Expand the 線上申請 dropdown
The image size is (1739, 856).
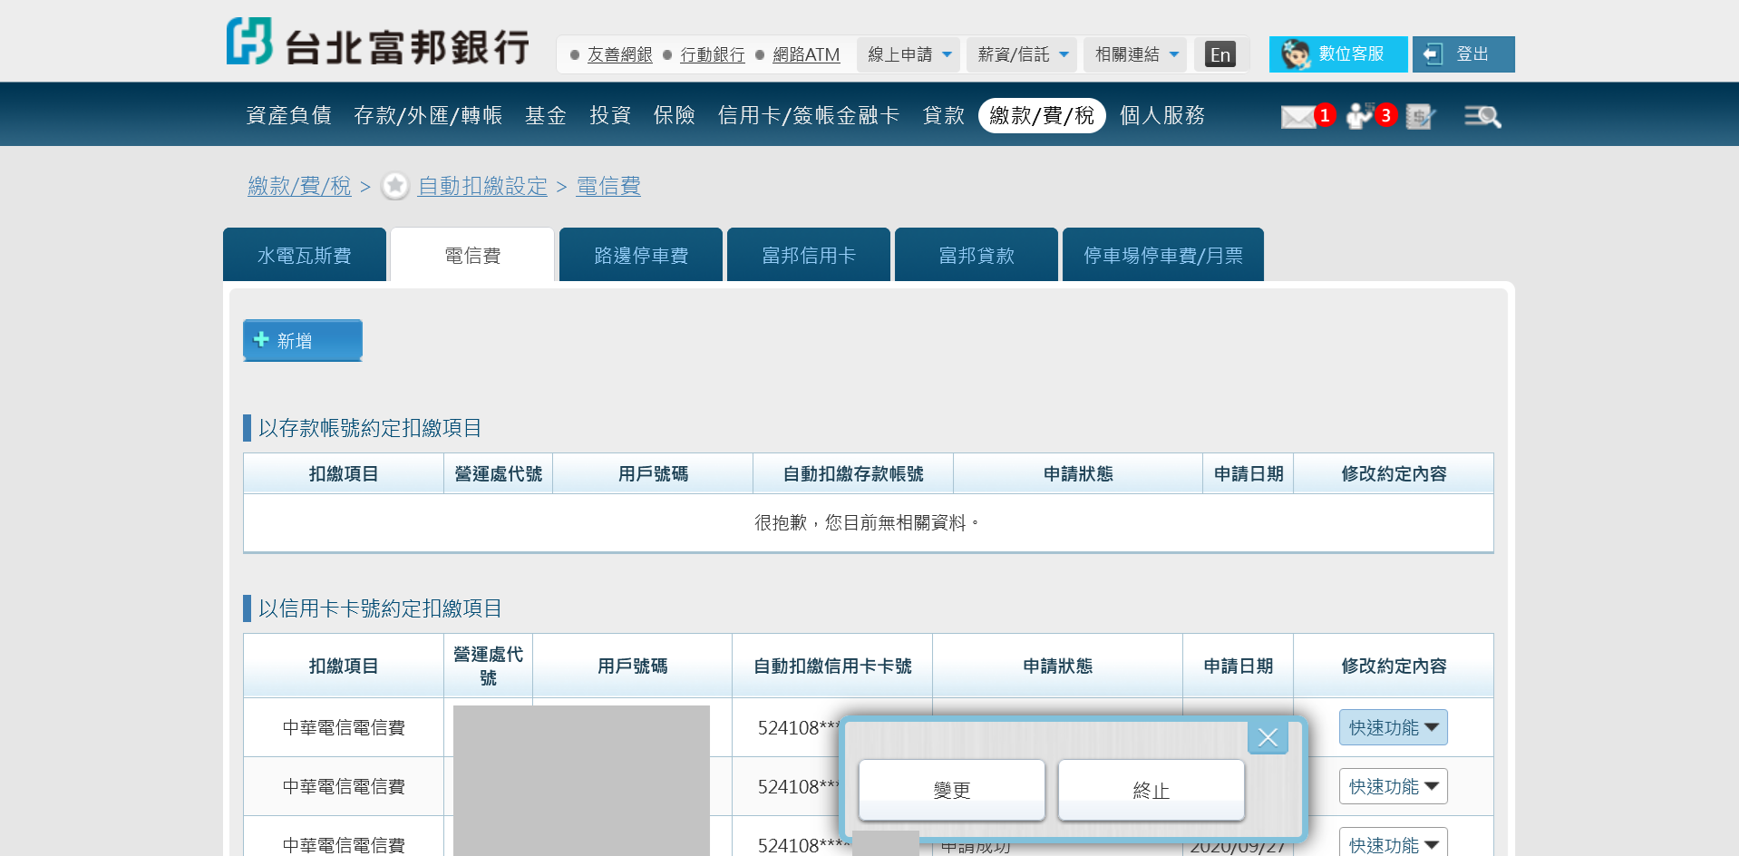[x=909, y=54]
